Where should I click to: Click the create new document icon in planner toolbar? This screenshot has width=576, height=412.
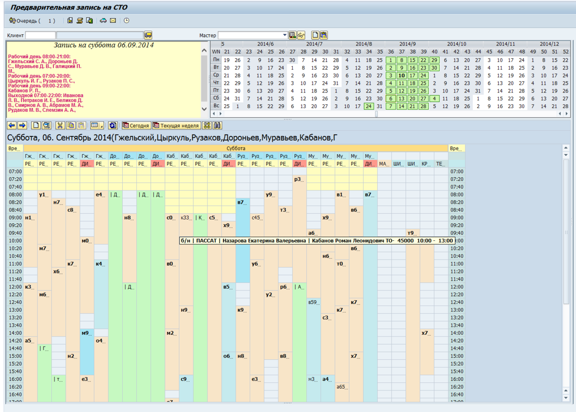point(36,125)
